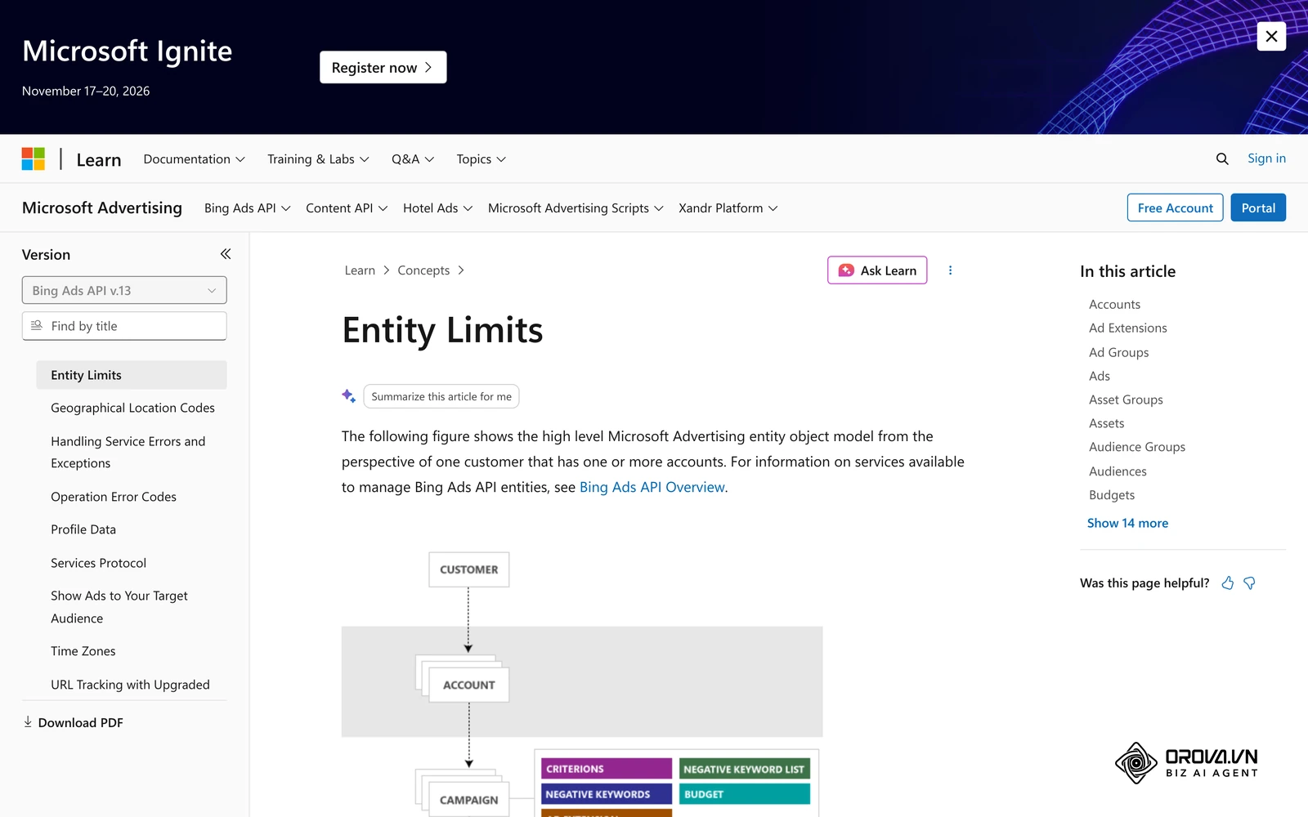Open Time Zones in the sidebar
The width and height of the screenshot is (1308, 817).
coord(83,651)
